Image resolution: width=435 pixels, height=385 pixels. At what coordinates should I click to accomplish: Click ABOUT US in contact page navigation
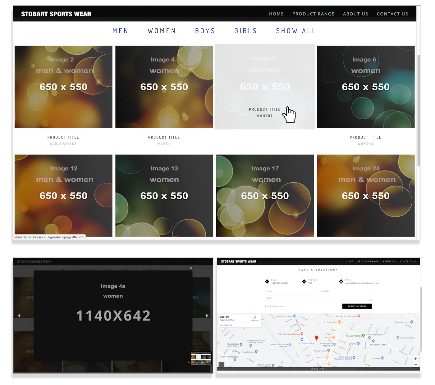(389, 261)
